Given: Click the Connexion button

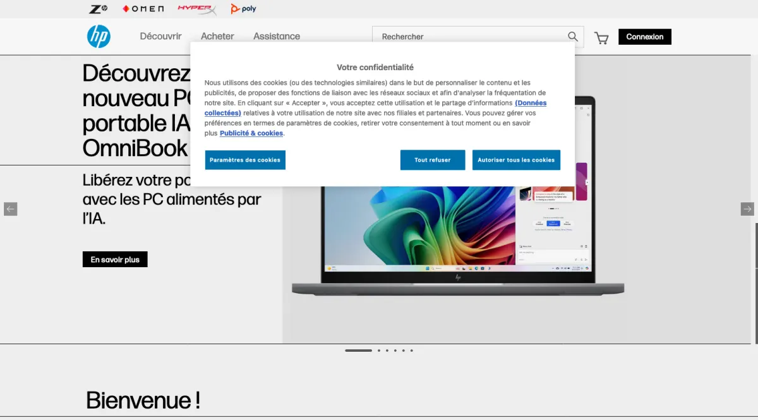Looking at the screenshot, I should 645,37.
